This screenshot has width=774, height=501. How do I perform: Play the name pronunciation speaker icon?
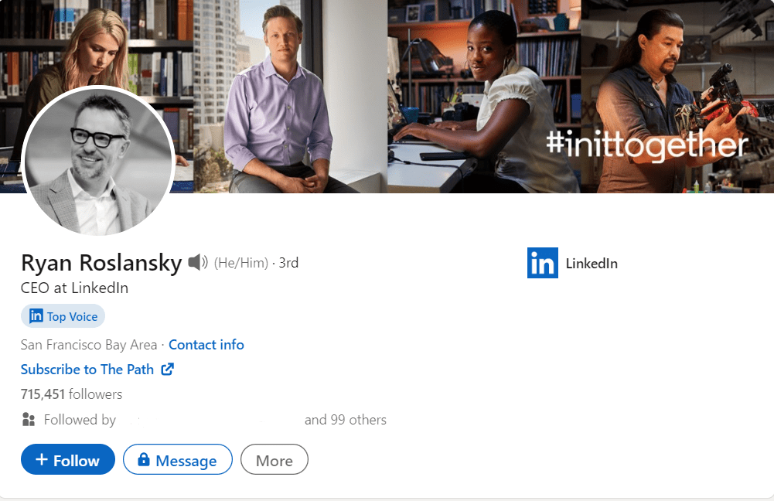(198, 263)
